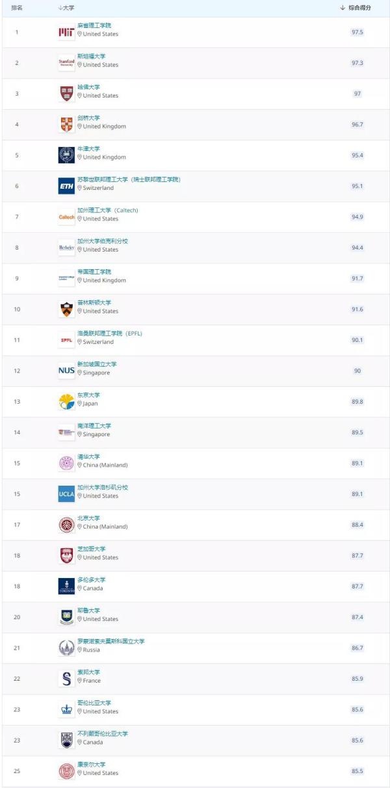Open 清华大学 university link
Screen dimensions: 390x788
pyautogui.click(x=89, y=456)
